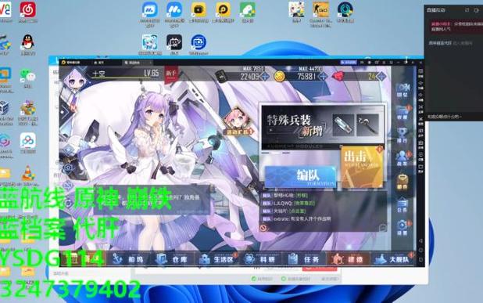Open the 仓库 depot menu
Viewport: 483px width, 303px height.
(172, 259)
